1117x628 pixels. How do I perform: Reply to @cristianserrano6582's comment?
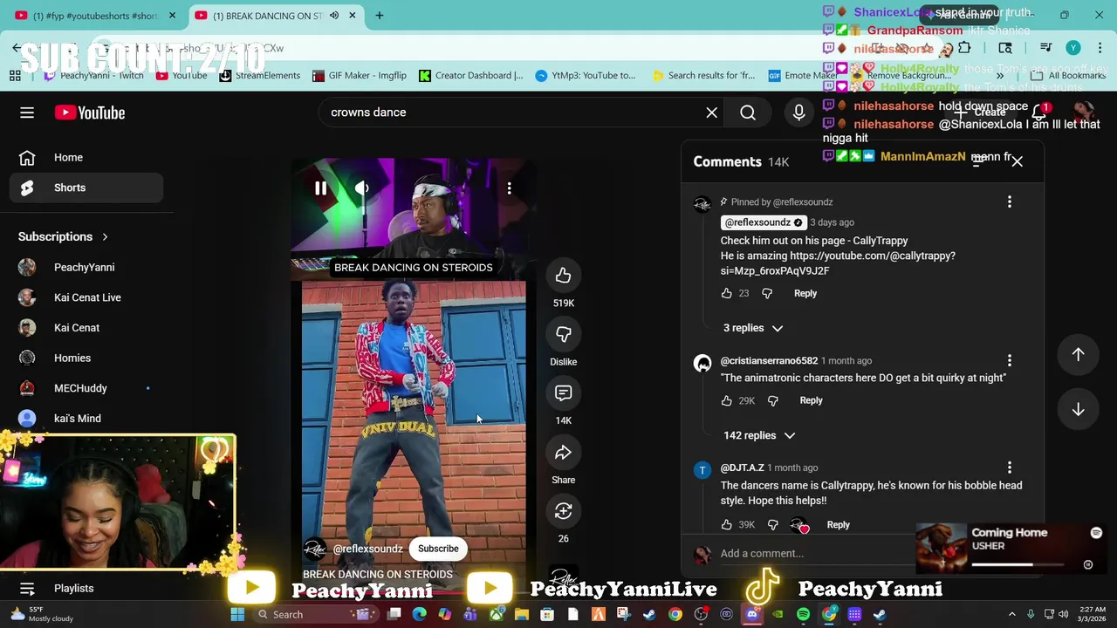[811, 401]
